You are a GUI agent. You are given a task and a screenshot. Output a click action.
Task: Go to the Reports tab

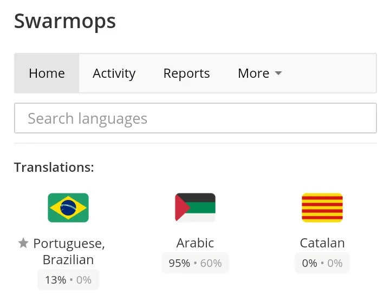[186, 73]
